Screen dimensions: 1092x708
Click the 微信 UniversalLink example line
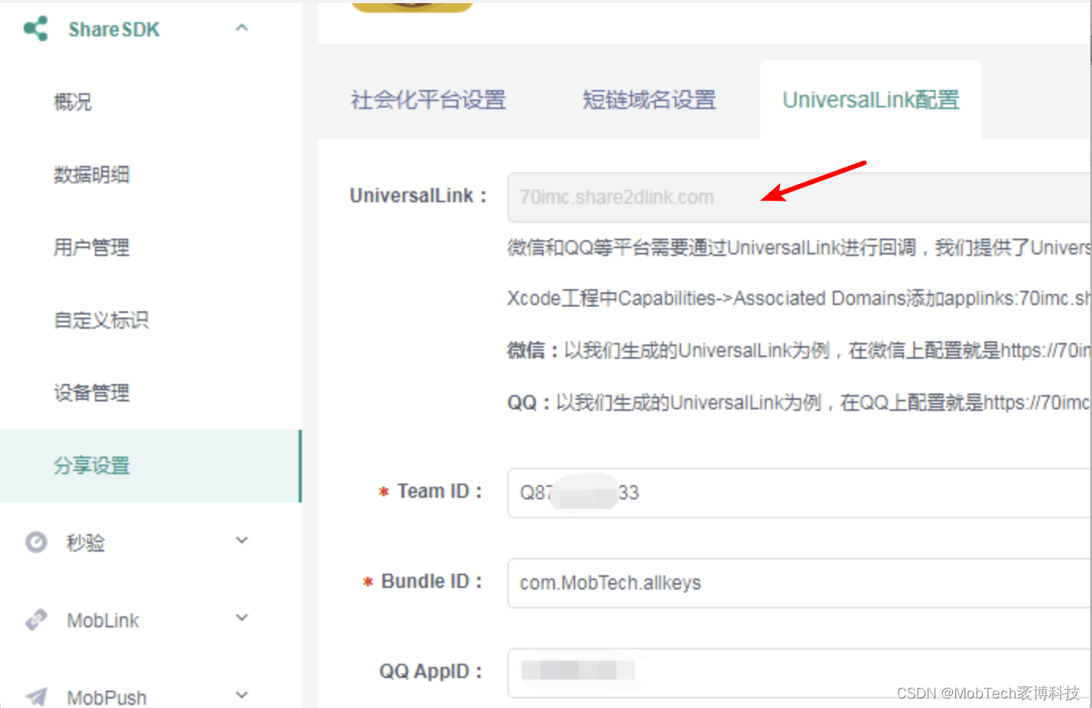pyautogui.click(x=799, y=350)
